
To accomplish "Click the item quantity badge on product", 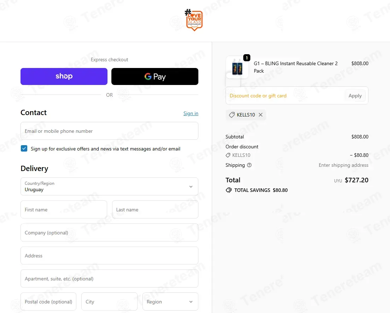I will click(246, 58).
